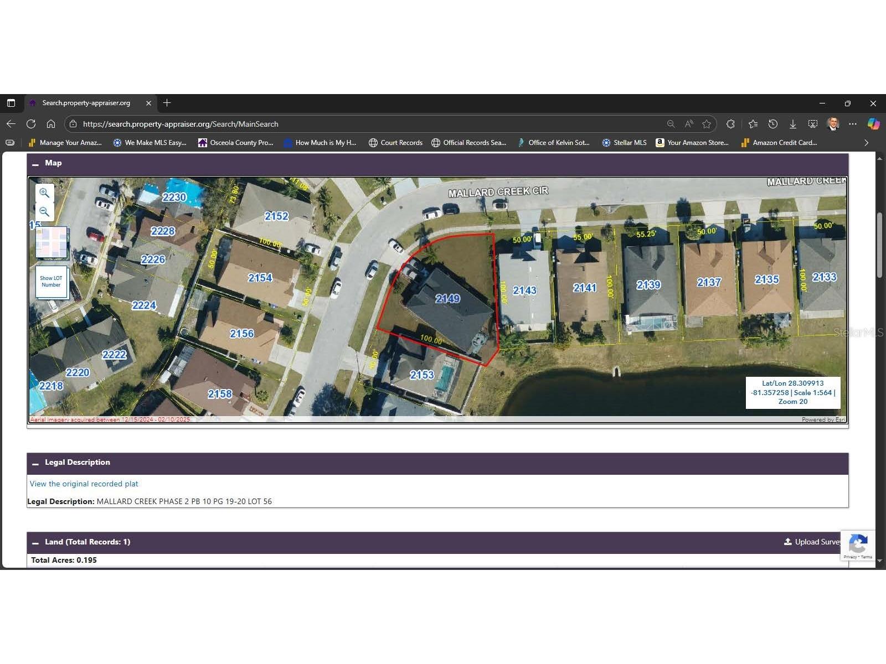Switch to the Search.property-appraiser.org tab

point(86,103)
